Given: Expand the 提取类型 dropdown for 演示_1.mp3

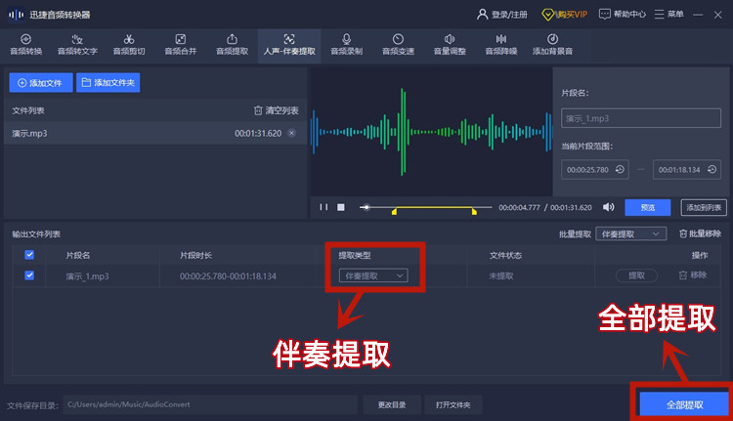Looking at the screenshot, I should click(x=373, y=275).
